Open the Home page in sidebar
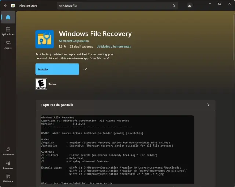The width and height of the screenshot is (235, 187). [8, 17]
